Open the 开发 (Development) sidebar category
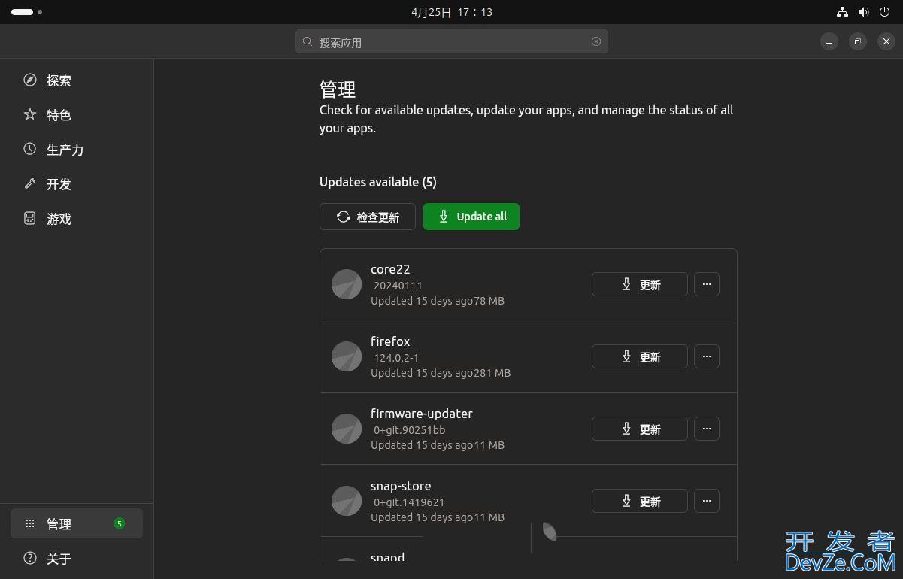The image size is (903, 579). coord(77,184)
